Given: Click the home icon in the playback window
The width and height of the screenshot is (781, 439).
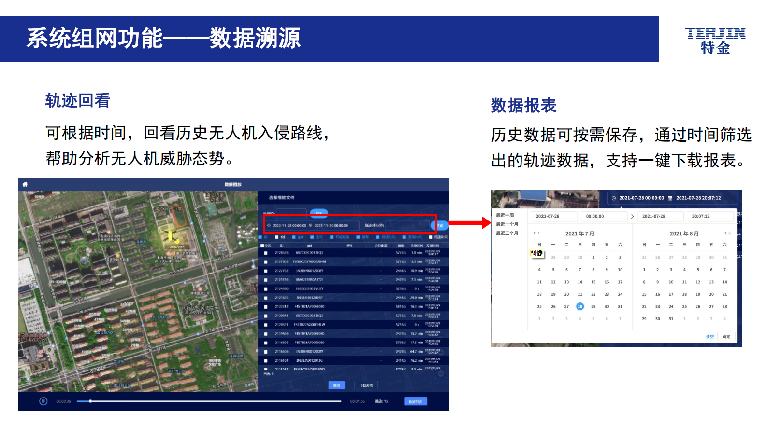Looking at the screenshot, I should point(25,184).
